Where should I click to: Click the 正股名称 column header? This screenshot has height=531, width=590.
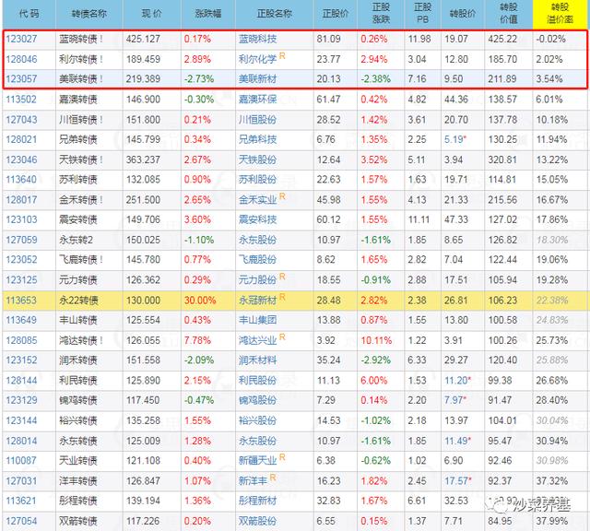[275, 14]
